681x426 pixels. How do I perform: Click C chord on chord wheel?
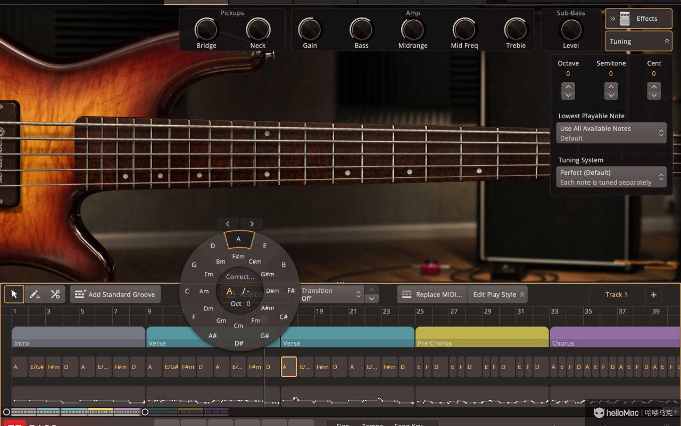coord(187,291)
